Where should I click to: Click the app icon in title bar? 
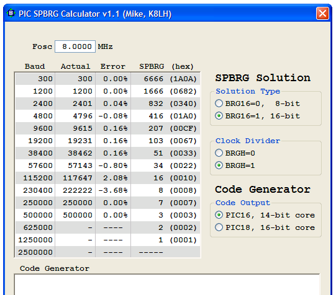[x=11, y=14]
